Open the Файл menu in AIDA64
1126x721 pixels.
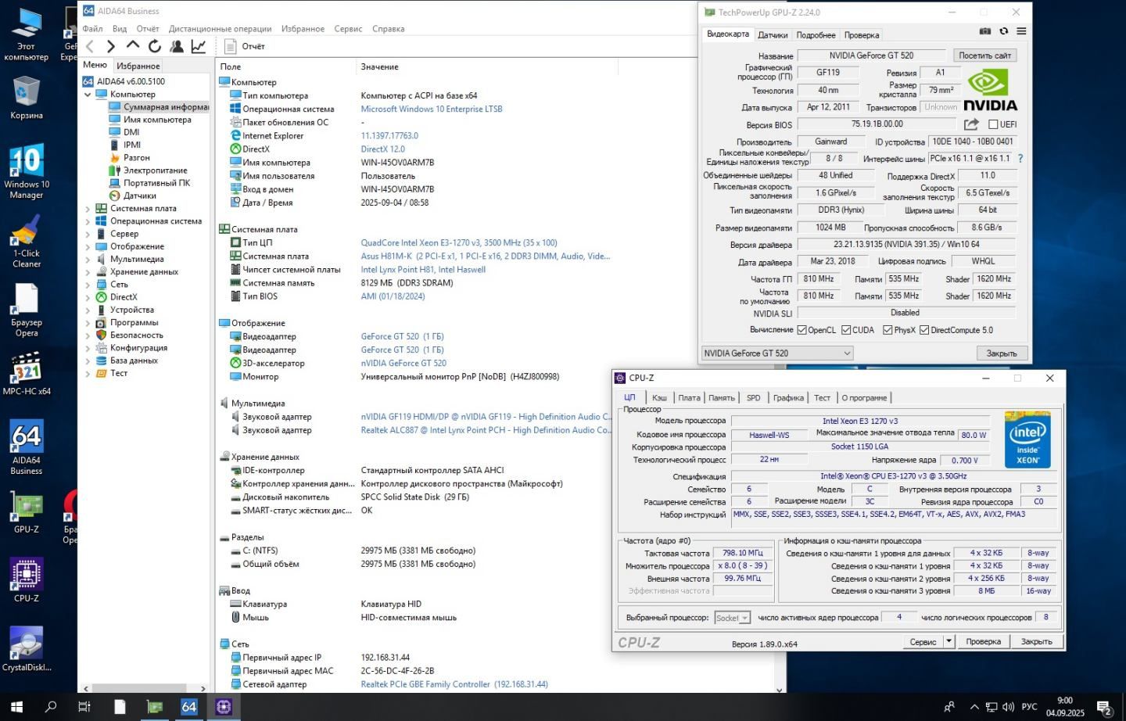coord(92,29)
